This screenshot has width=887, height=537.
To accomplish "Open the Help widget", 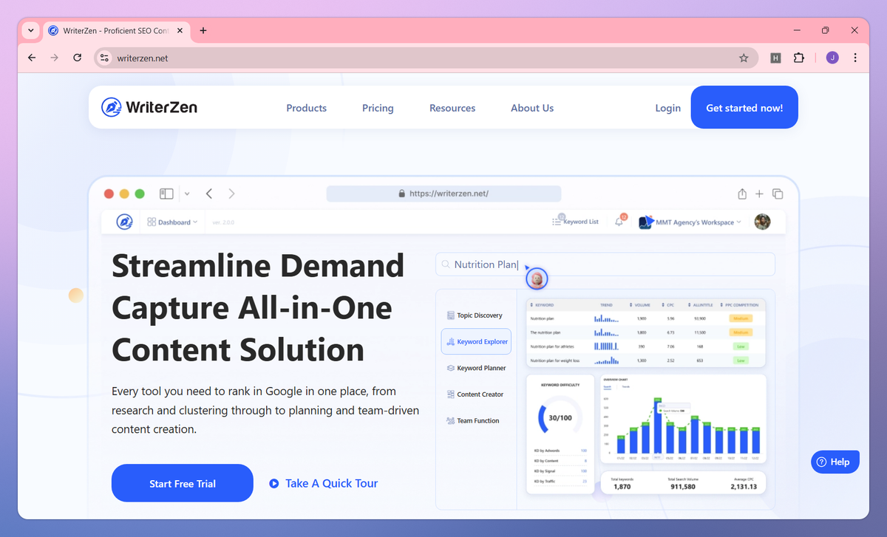I will click(x=835, y=462).
